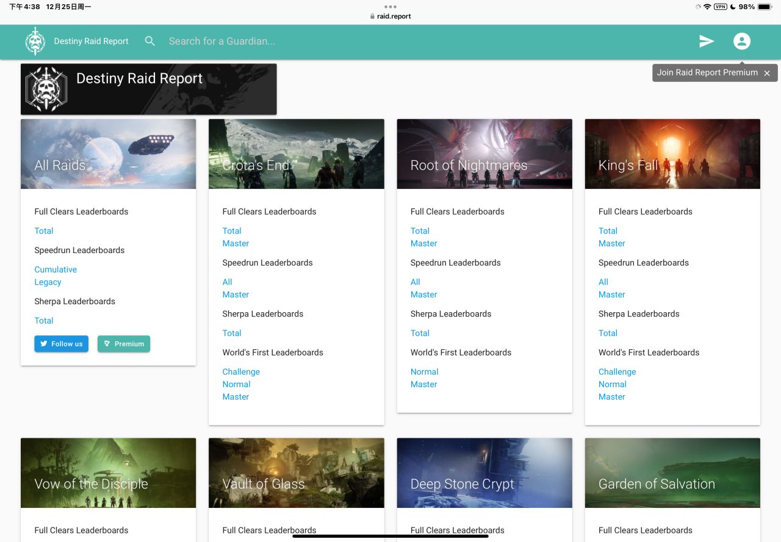
Task: Click Destiny Raid Report title in header
Action: pos(91,41)
